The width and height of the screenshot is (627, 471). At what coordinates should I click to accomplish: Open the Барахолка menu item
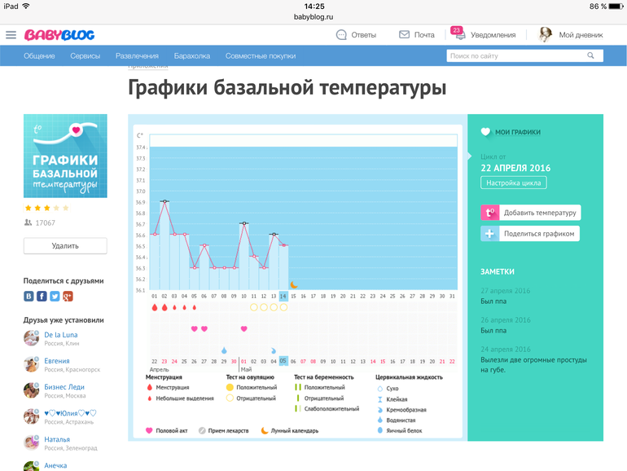[x=191, y=56]
